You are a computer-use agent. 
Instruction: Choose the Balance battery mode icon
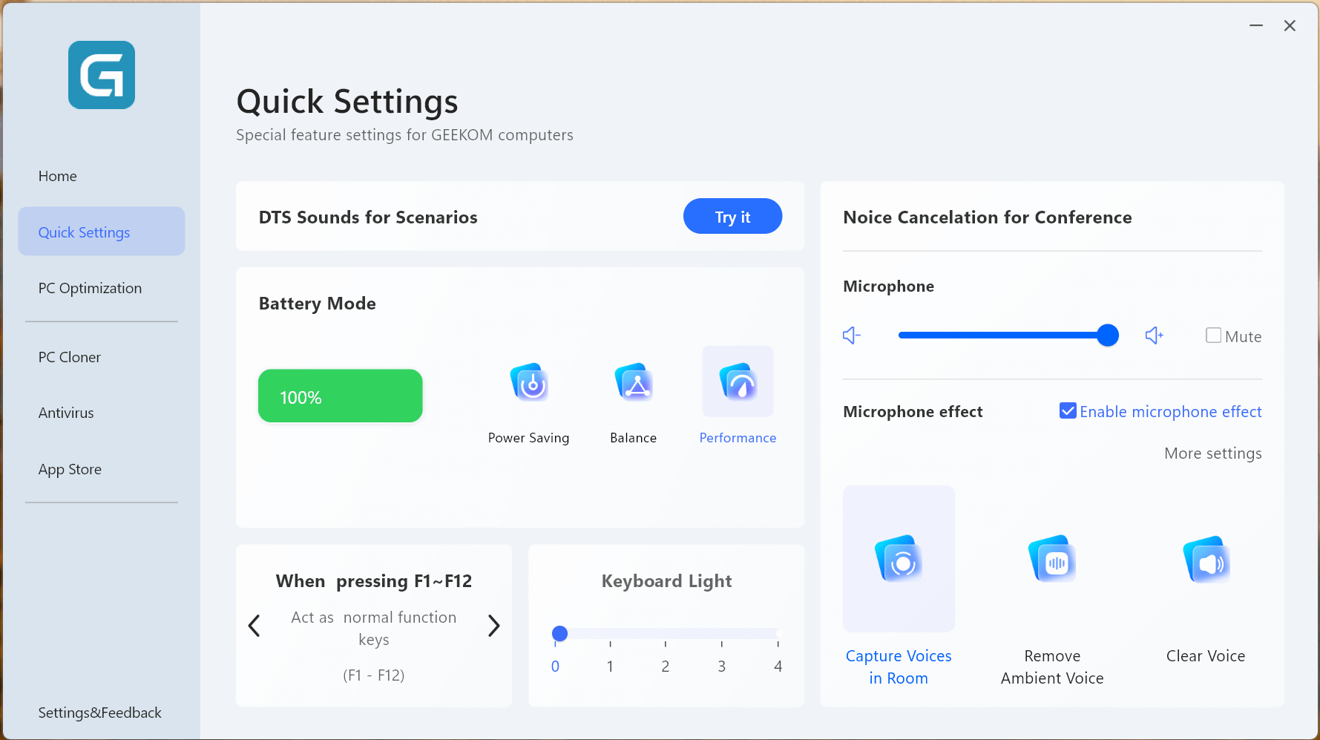634,383
